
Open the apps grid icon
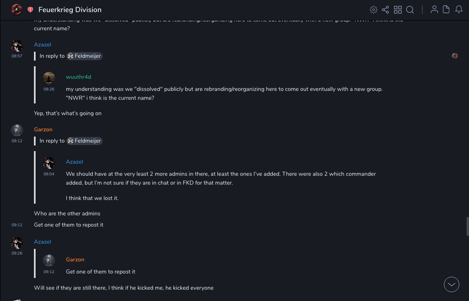[x=398, y=10]
